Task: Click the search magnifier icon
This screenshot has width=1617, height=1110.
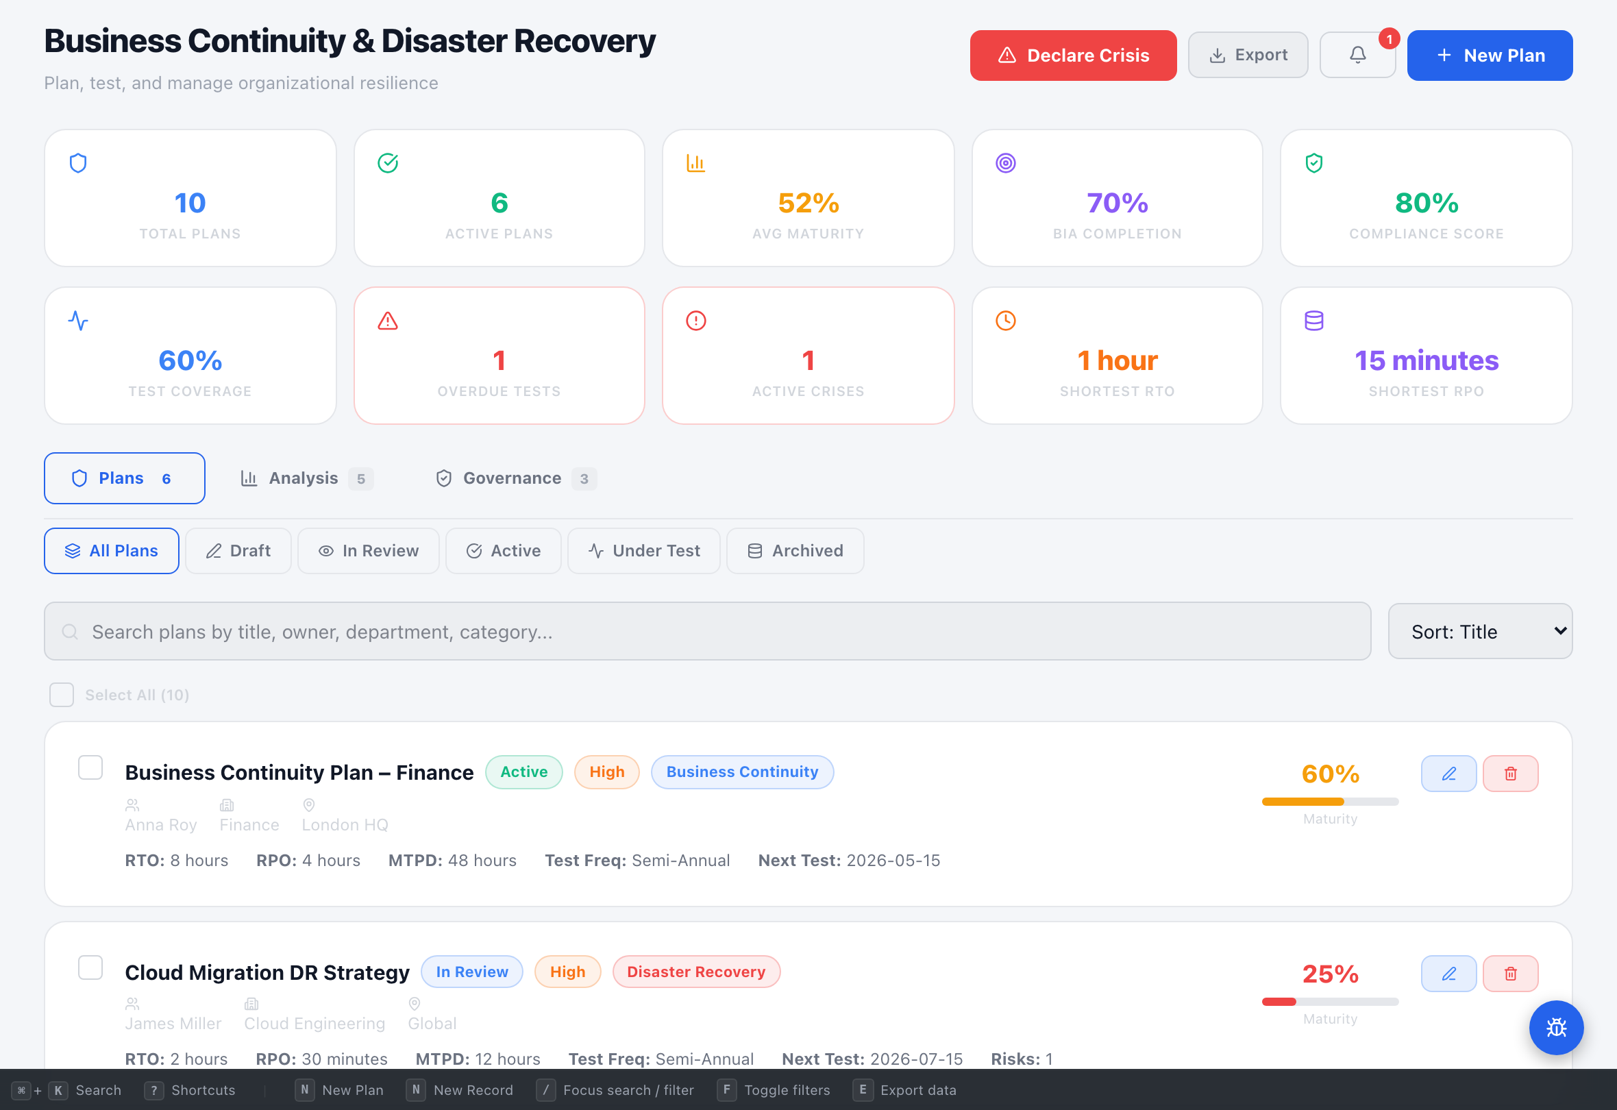Action: 70,631
